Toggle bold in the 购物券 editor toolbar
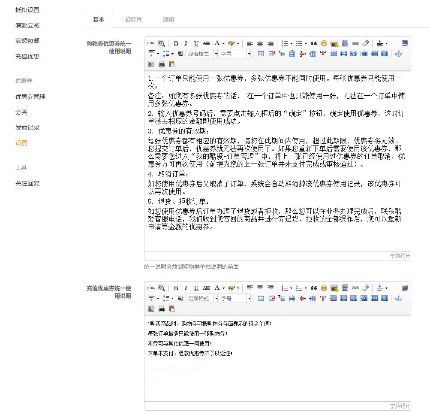The width and height of the screenshot is (430, 412). pos(176,43)
